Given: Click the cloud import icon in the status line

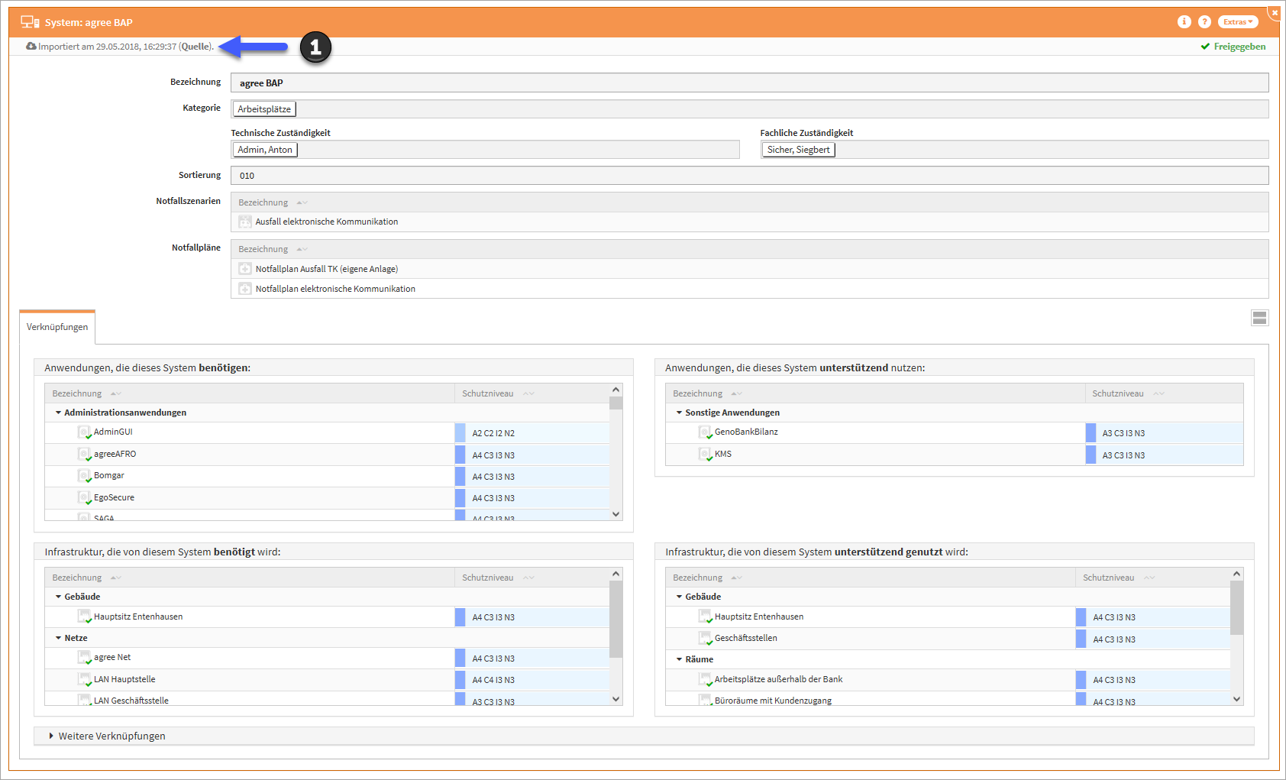Looking at the screenshot, I should coord(31,47).
